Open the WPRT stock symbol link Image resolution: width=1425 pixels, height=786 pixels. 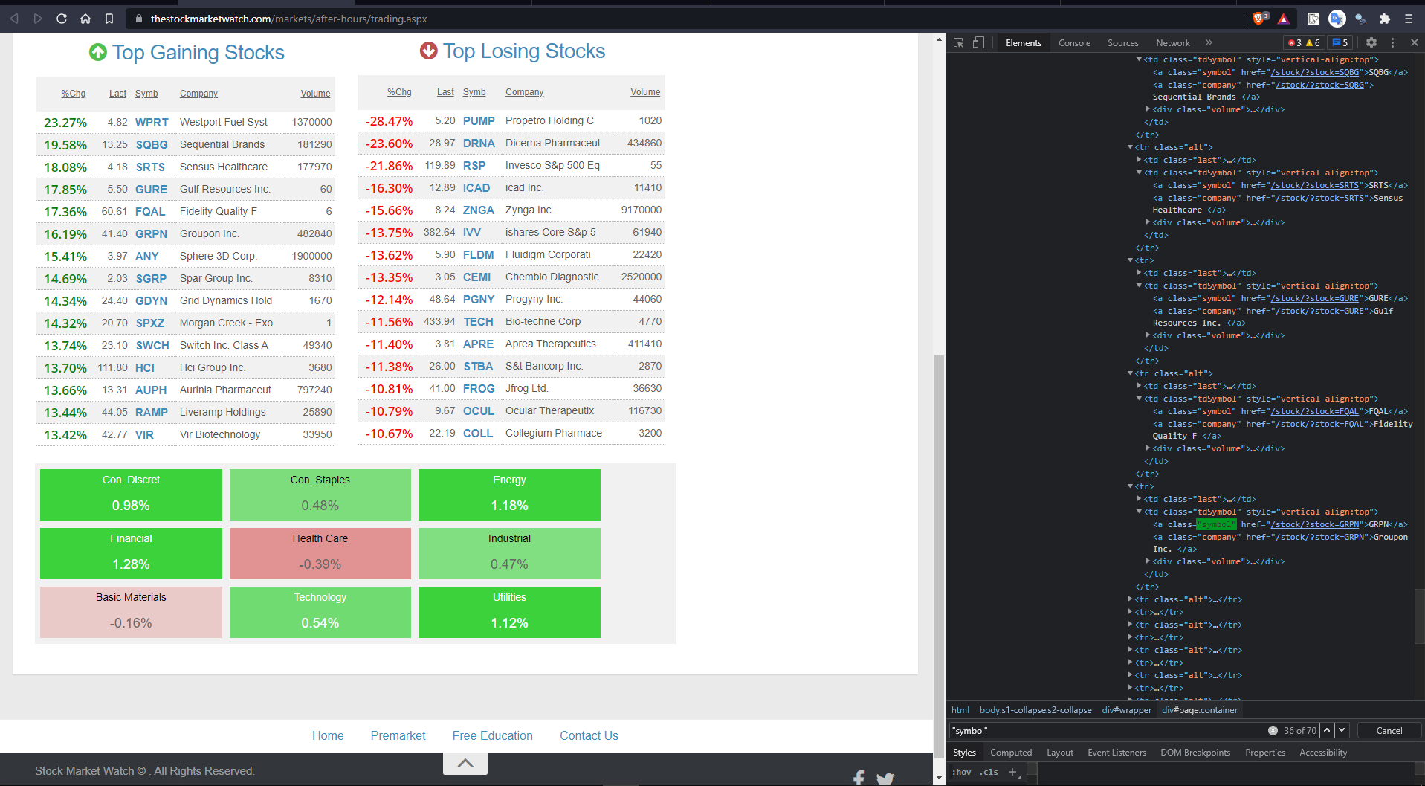(x=152, y=122)
